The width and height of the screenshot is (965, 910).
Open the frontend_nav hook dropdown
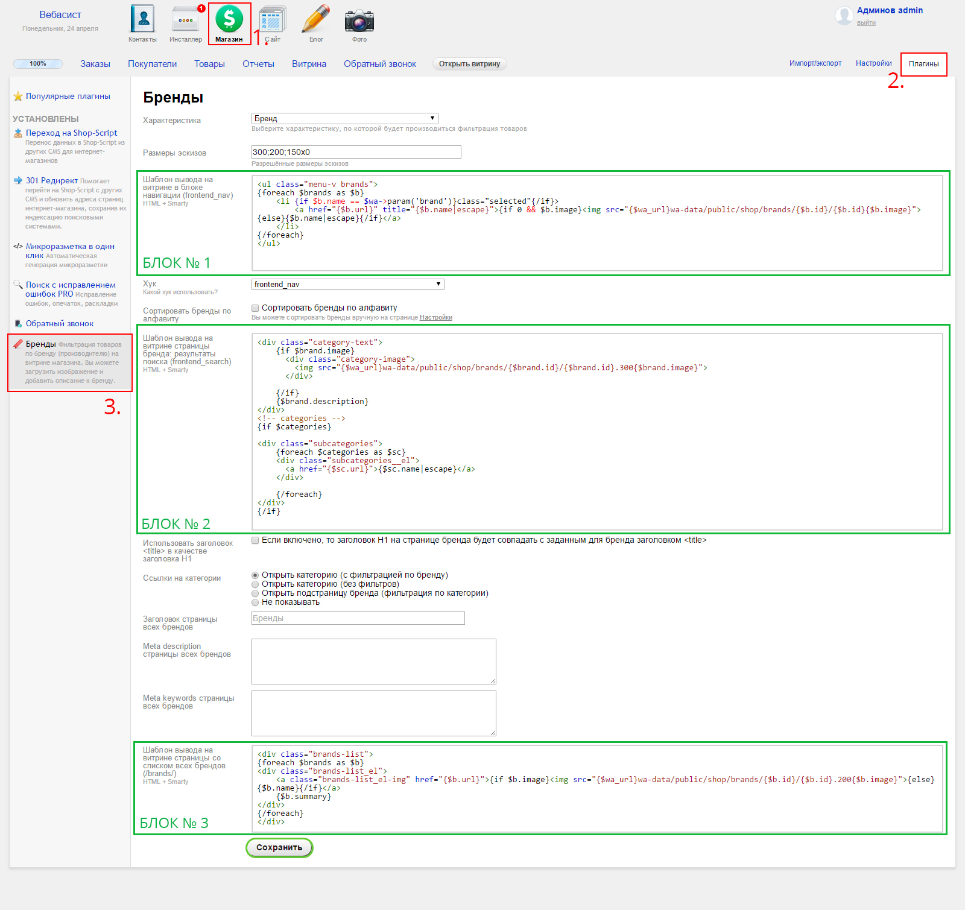click(x=347, y=284)
